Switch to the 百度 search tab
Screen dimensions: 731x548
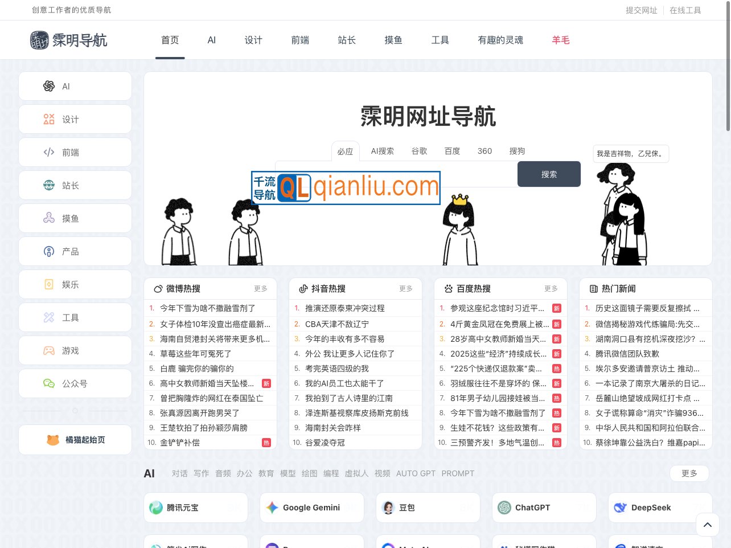click(x=452, y=151)
